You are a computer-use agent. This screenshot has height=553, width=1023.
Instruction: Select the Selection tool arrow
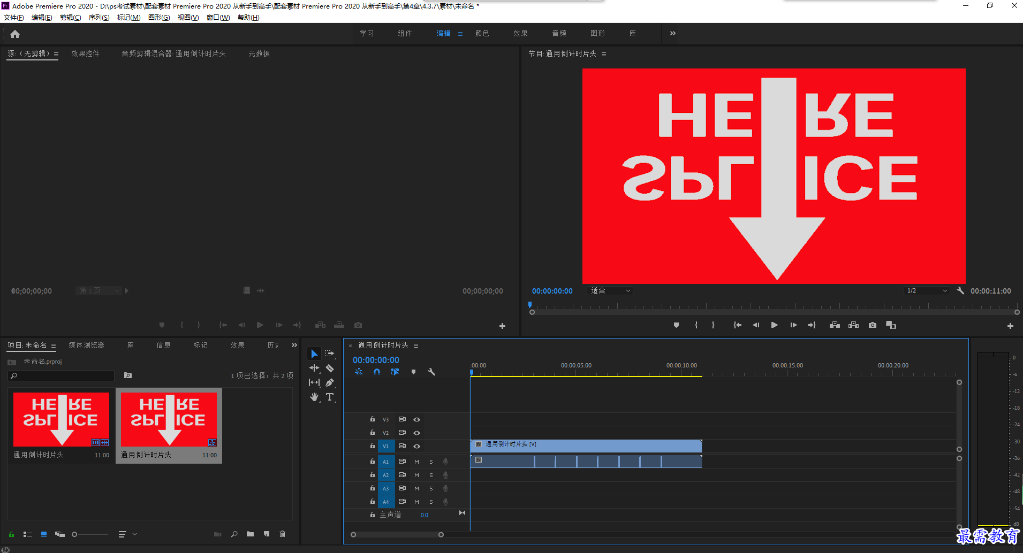pyautogui.click(x=314, y=354)
